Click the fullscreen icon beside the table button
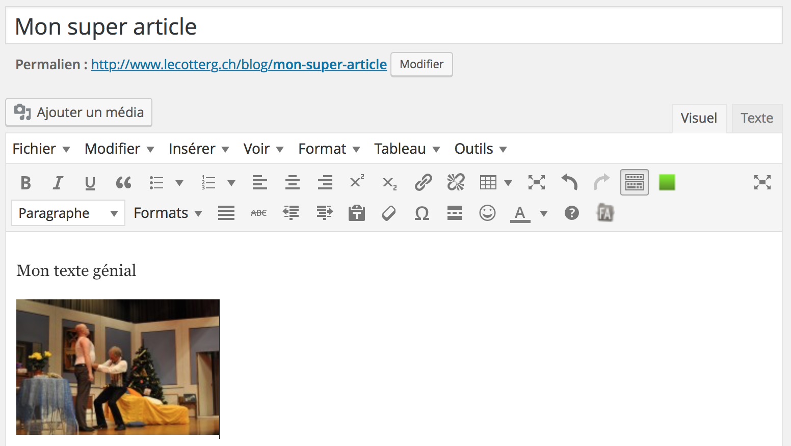The image size is (791, 446). (x=537, y=182)
